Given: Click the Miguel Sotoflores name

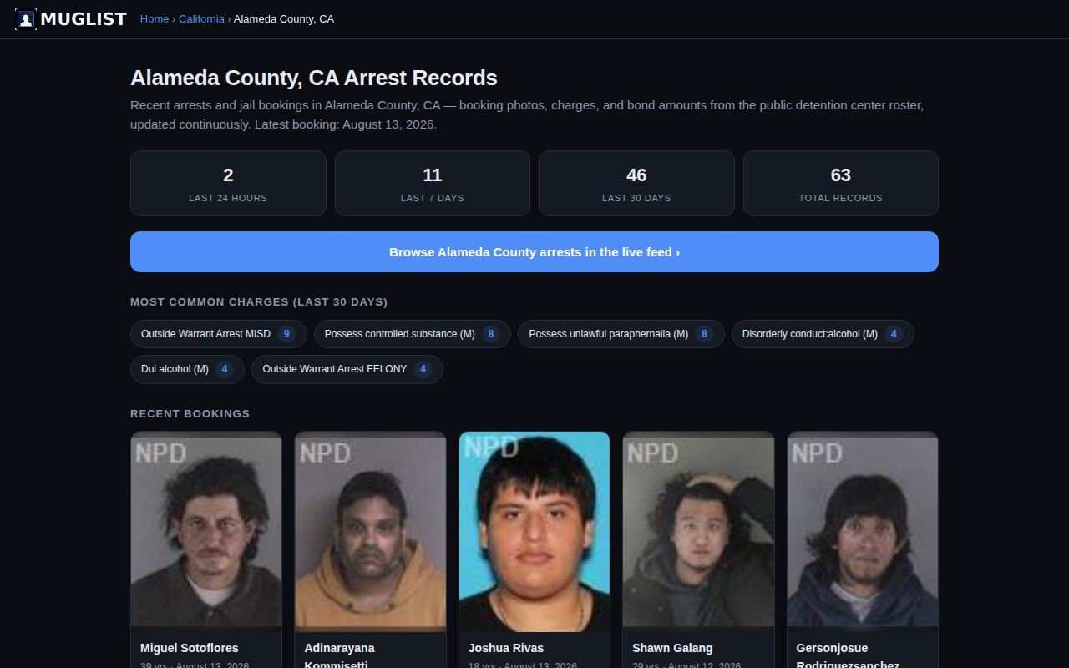Looking at the screenshot, I should click(x=189, y=648).
